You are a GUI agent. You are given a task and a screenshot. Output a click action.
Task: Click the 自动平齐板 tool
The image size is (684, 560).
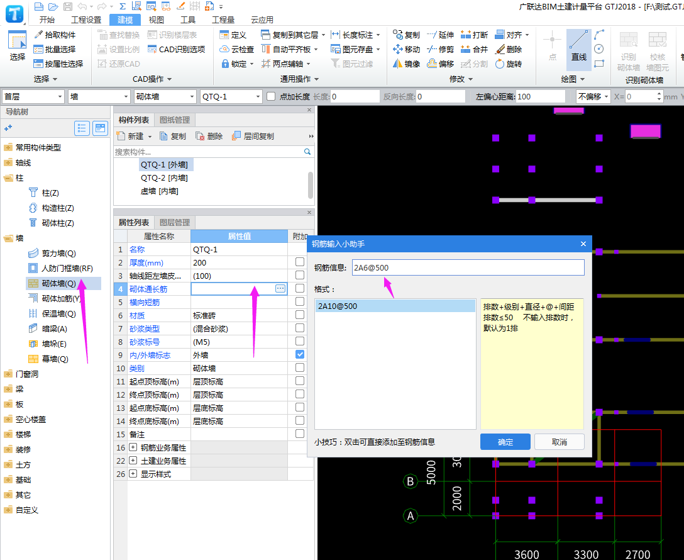tap(290, 49)
